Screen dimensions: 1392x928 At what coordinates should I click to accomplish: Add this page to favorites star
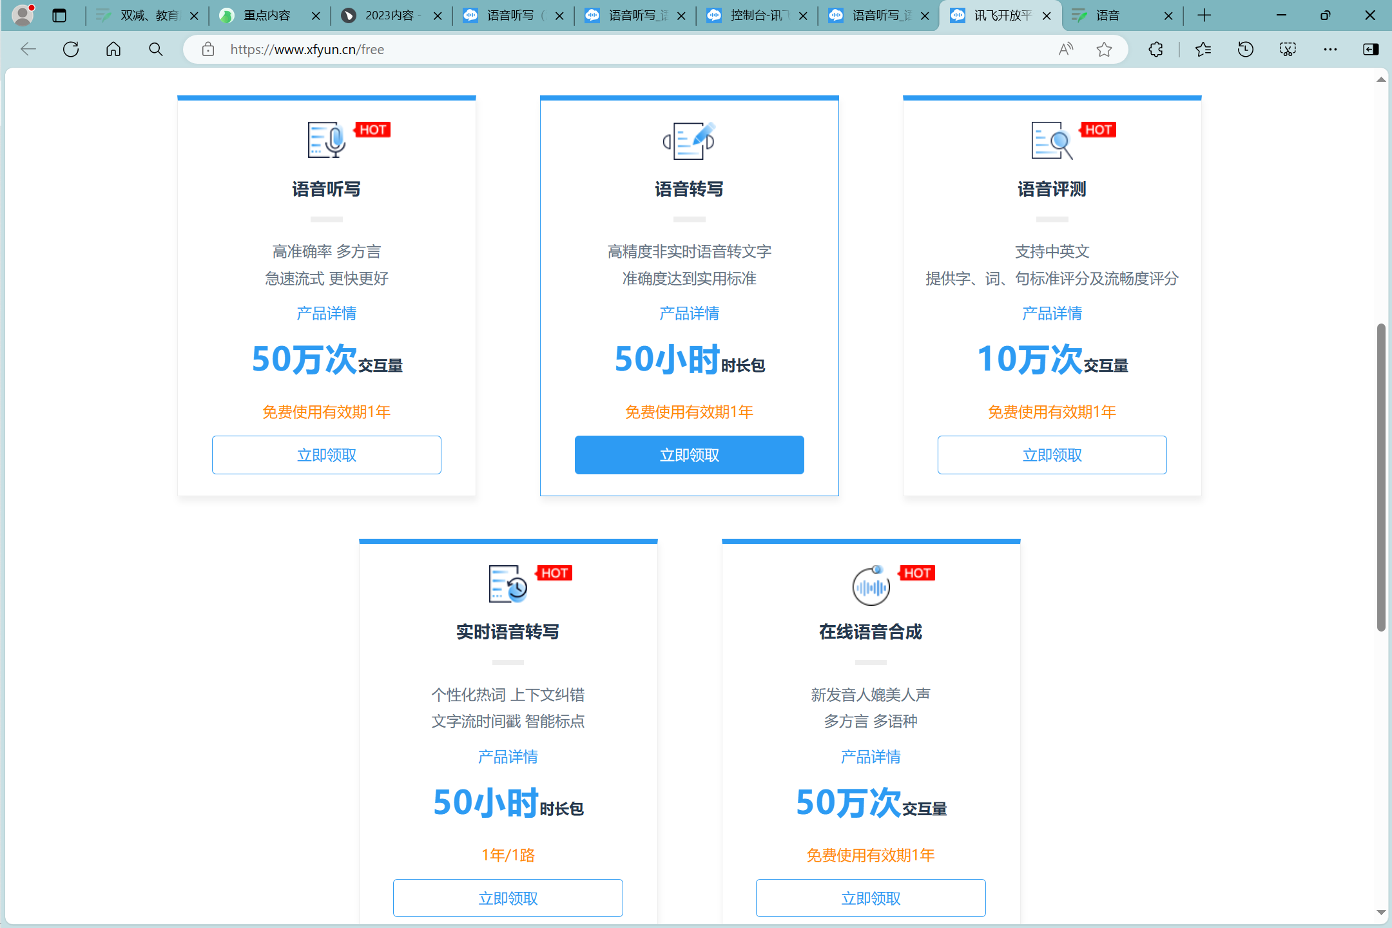(1104, 49)
